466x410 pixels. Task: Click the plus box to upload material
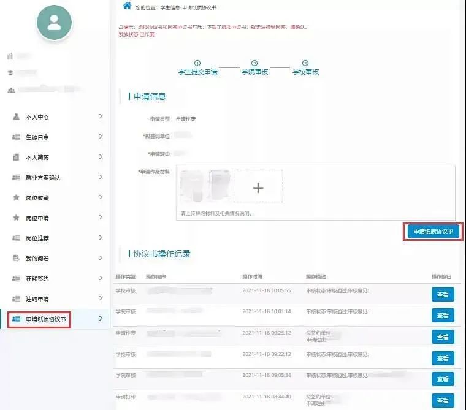click(258, 189)
